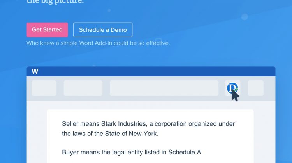292x163 pixels.
Task: Click the Schedule a Demo button
Action: click(103, 30)
